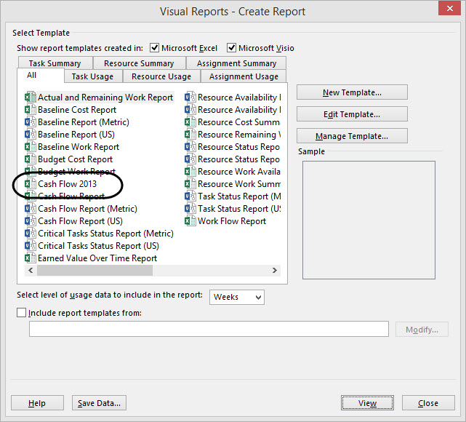Uncheck the Microsoft Excel checkbox

click(x=154, y=47)
